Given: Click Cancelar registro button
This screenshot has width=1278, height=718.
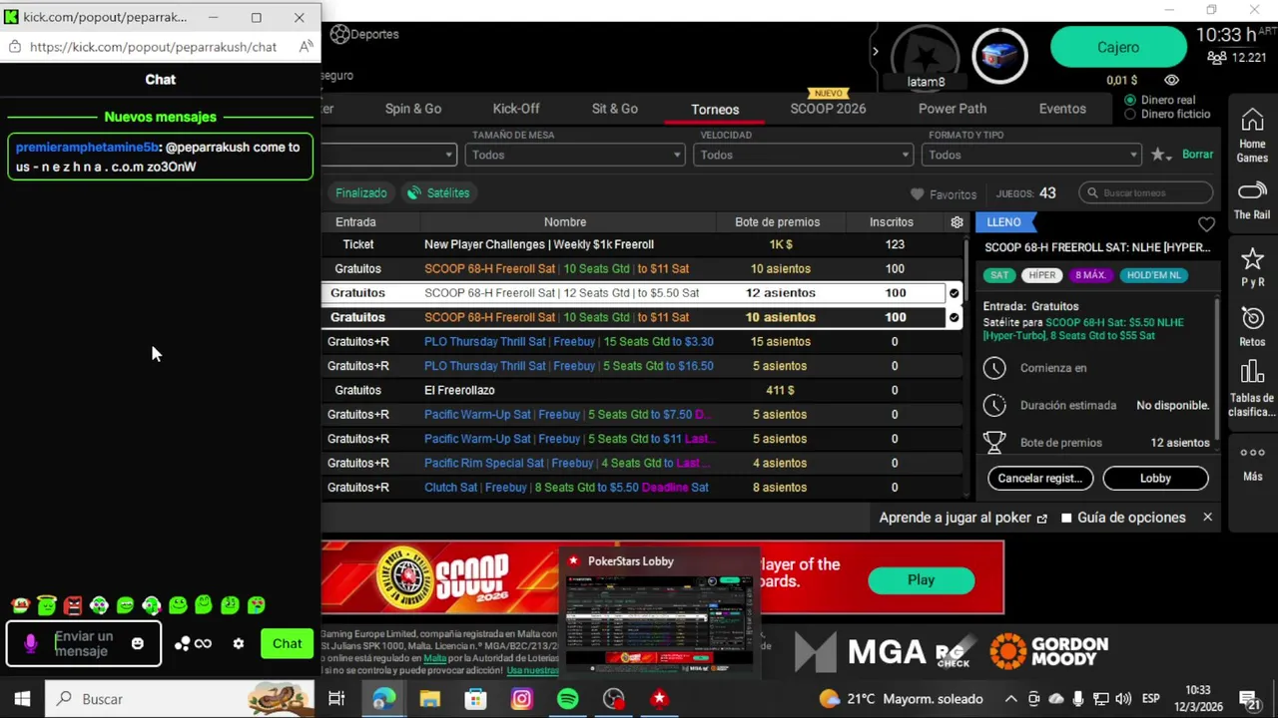Looking at the screenshot, I should [1040, 478].
